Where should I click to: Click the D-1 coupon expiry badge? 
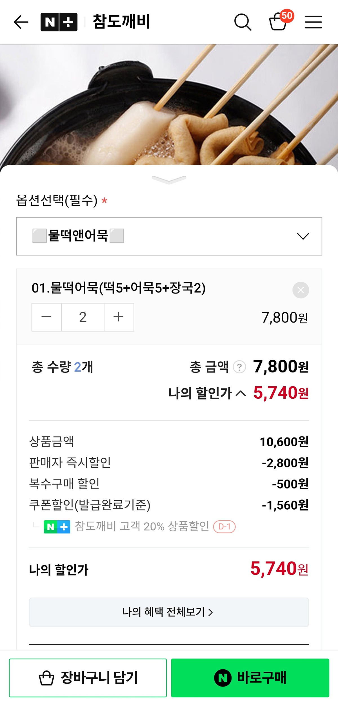coord(224,527)
